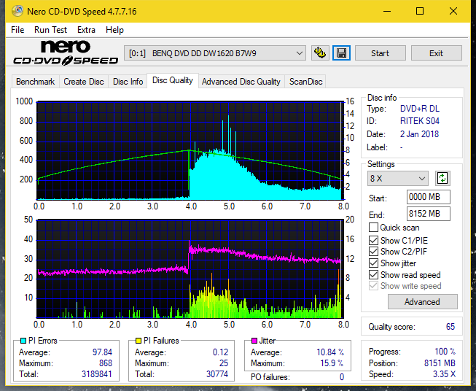476x391 pixels.
Task: Close the Nero CD-DVD Speed window
Action: click(453, 11)
